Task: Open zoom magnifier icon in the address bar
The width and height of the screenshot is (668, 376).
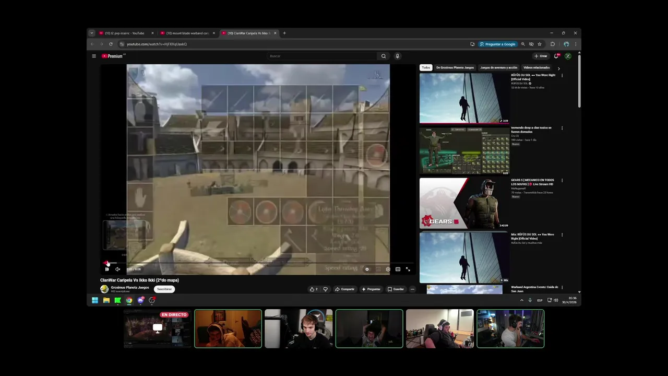Action: pyautogui.click(x=523, y=44)
